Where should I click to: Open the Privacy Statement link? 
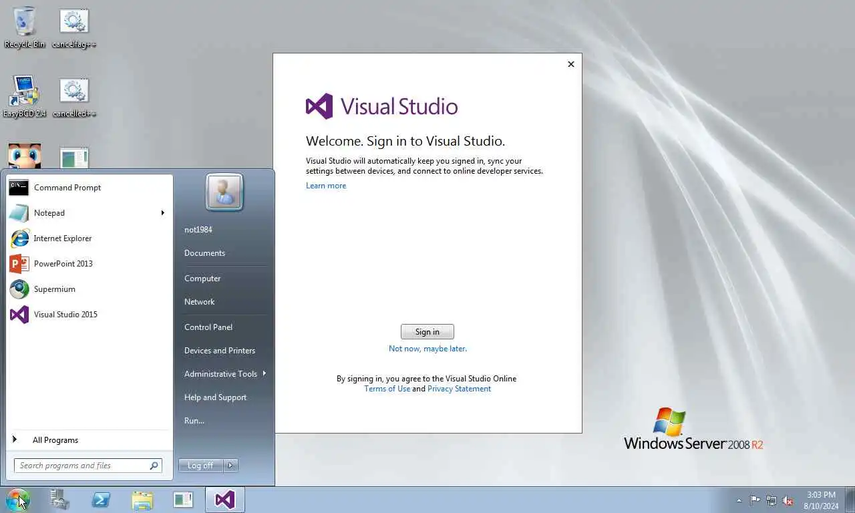coord(459,389)
